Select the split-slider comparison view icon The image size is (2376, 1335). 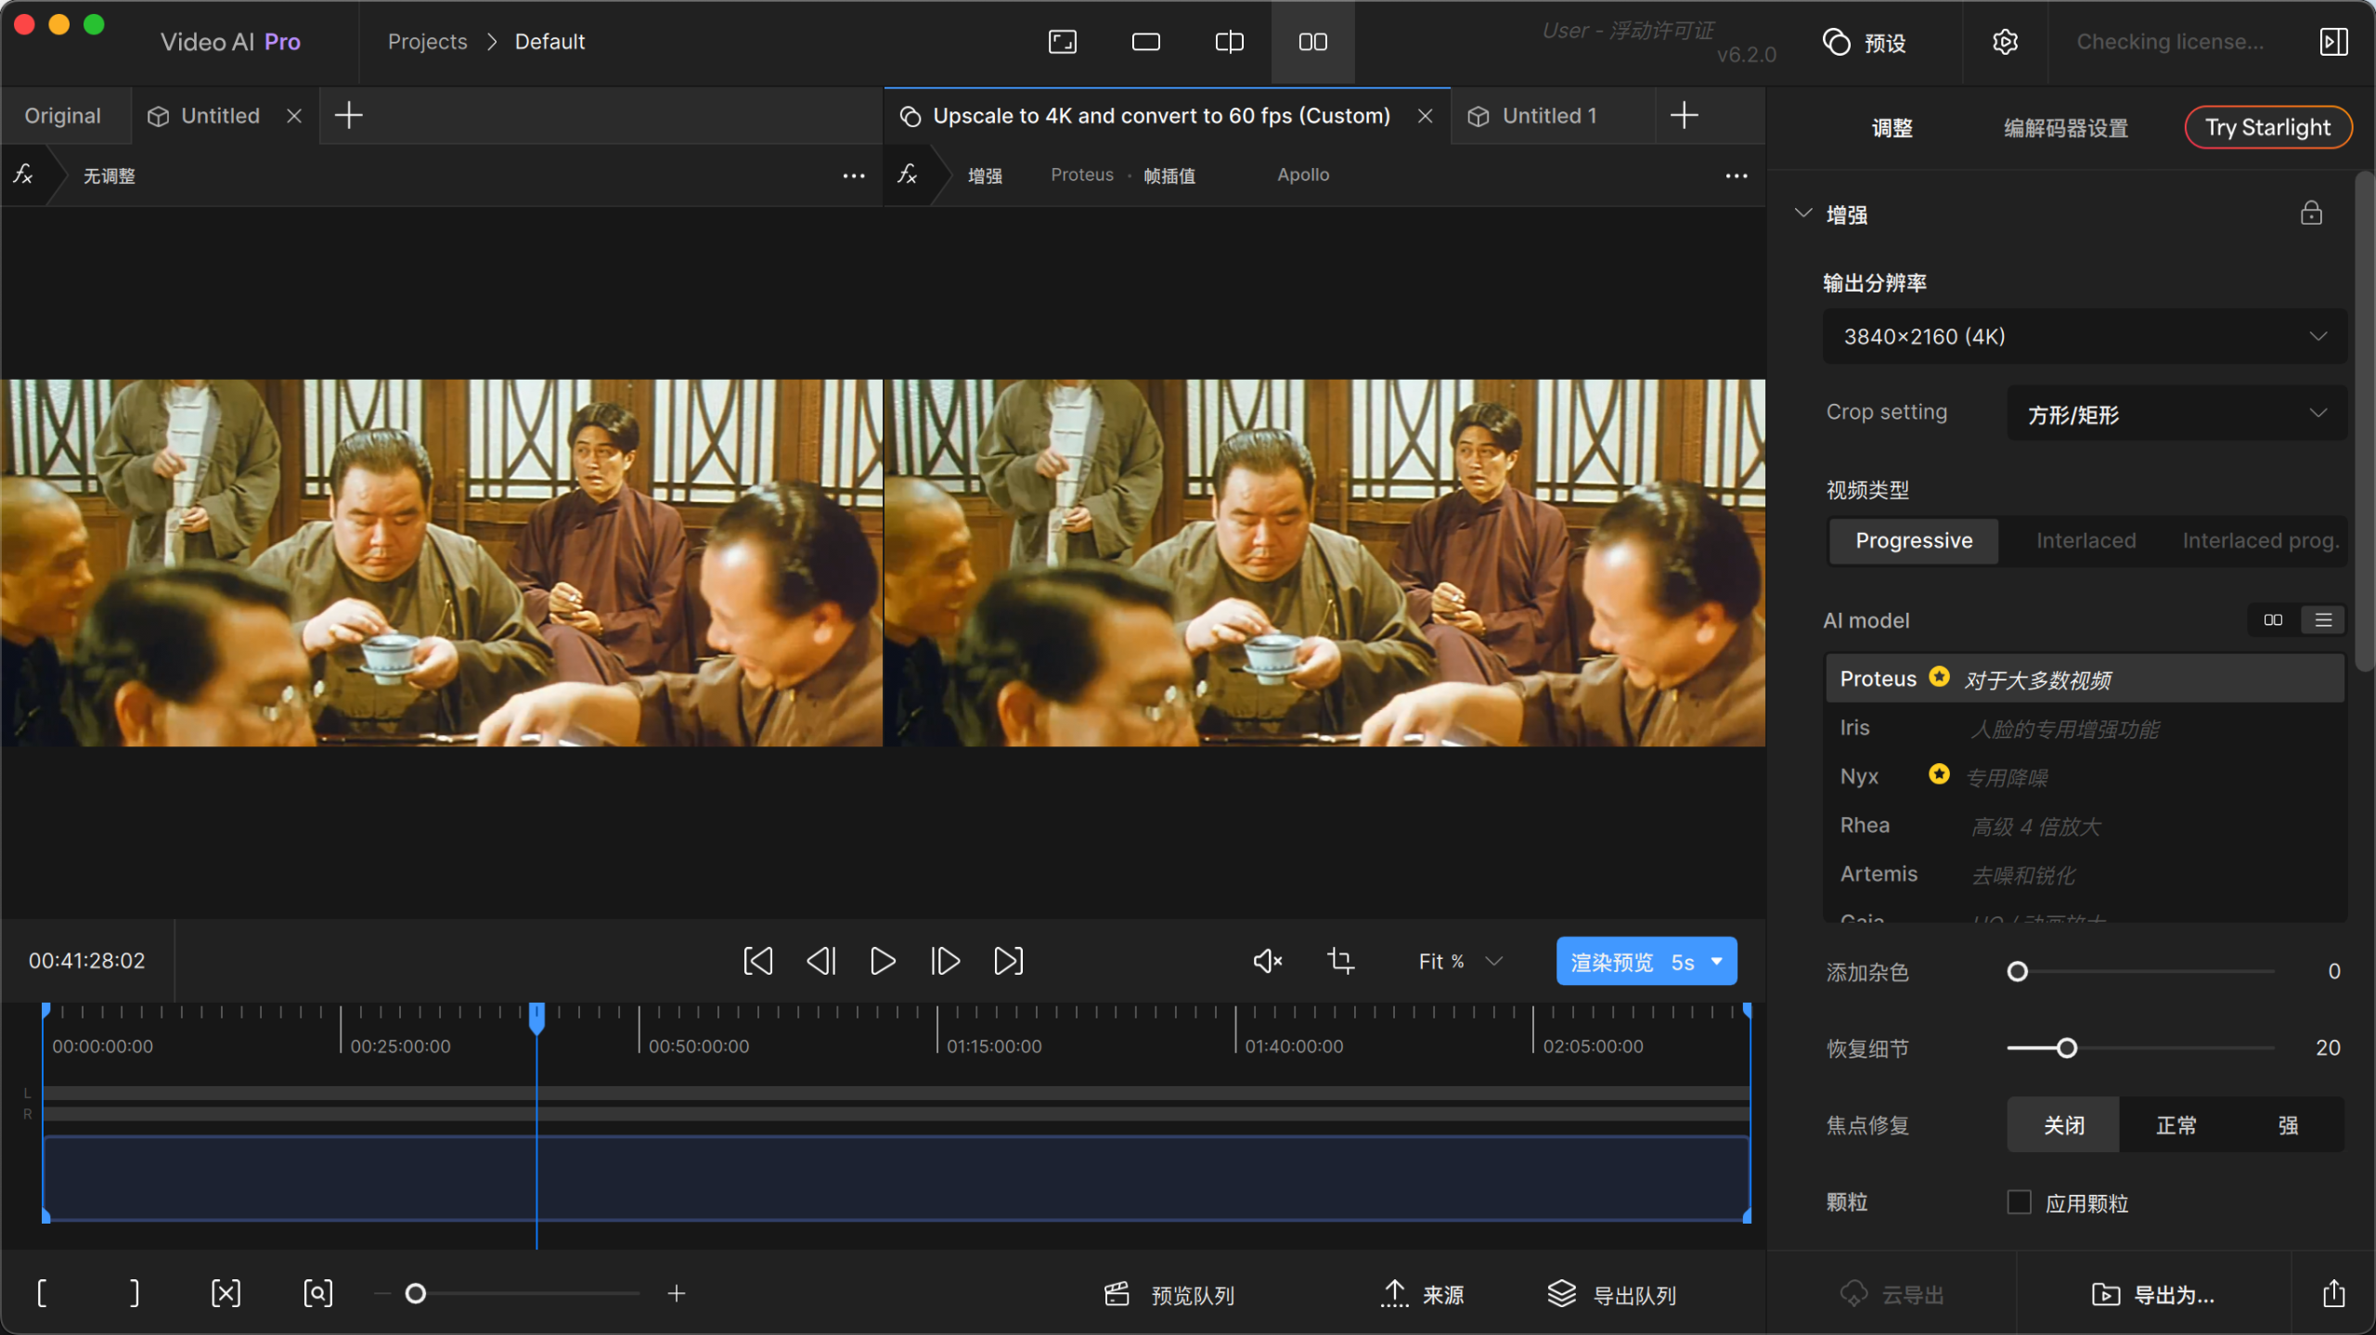click(1229, 42)
